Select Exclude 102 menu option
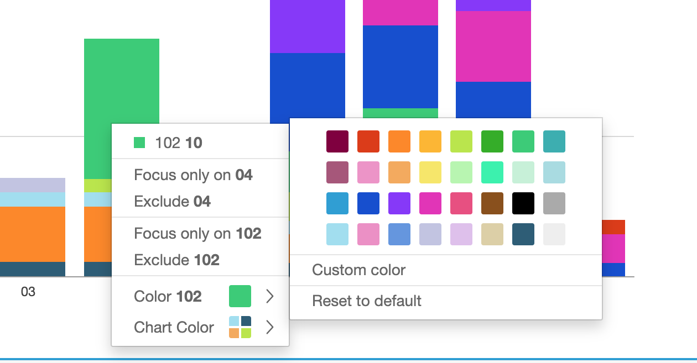The width and height of the screenshot is (697, 363). 176,260
